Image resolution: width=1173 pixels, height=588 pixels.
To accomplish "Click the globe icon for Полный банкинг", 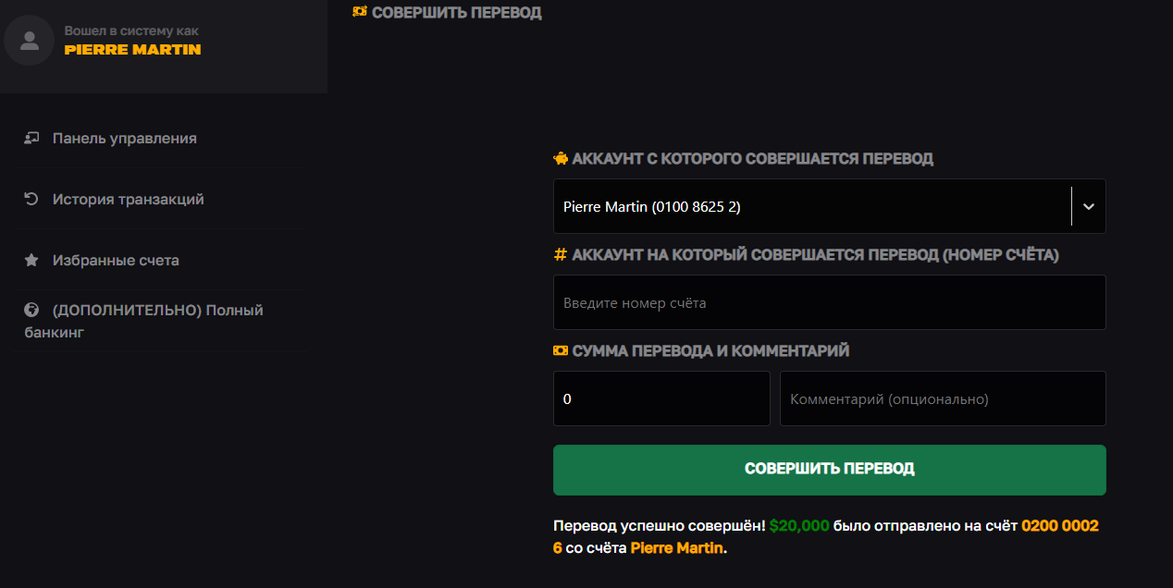I will pos(31,310).
